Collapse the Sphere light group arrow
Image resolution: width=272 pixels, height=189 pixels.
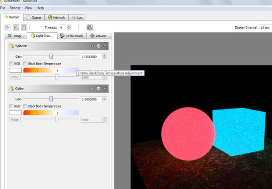tap(105, 46)
